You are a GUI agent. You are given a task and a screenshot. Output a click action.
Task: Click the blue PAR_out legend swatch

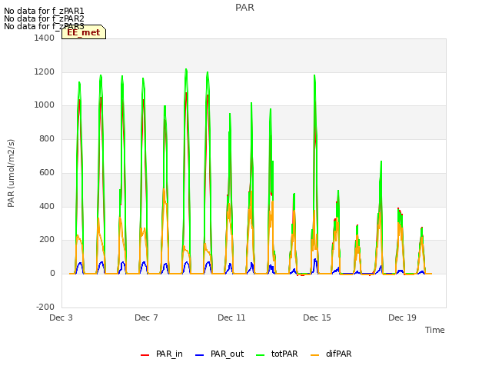199,355
